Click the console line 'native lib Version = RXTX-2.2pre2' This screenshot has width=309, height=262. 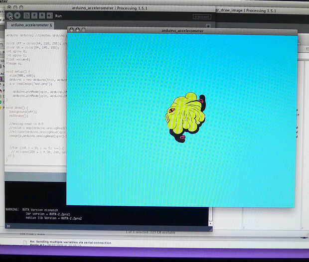[x=54, y=218]
